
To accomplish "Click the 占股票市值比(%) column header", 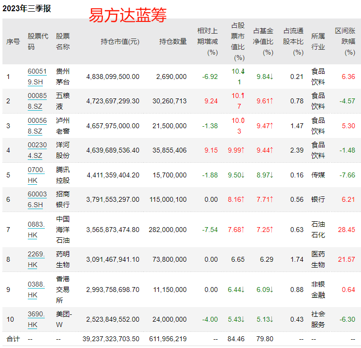I will click(x=238, y=42).
